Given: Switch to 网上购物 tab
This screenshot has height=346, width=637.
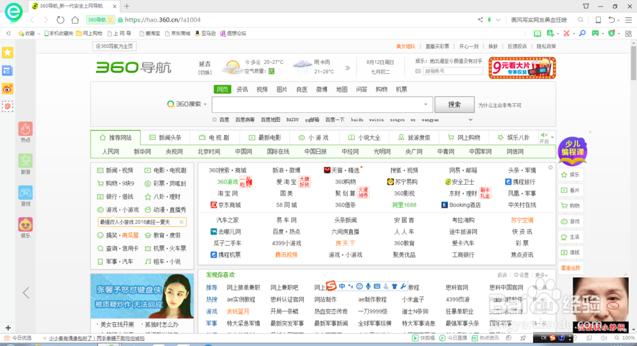Looking at the screenshot, I should point(464,138).
